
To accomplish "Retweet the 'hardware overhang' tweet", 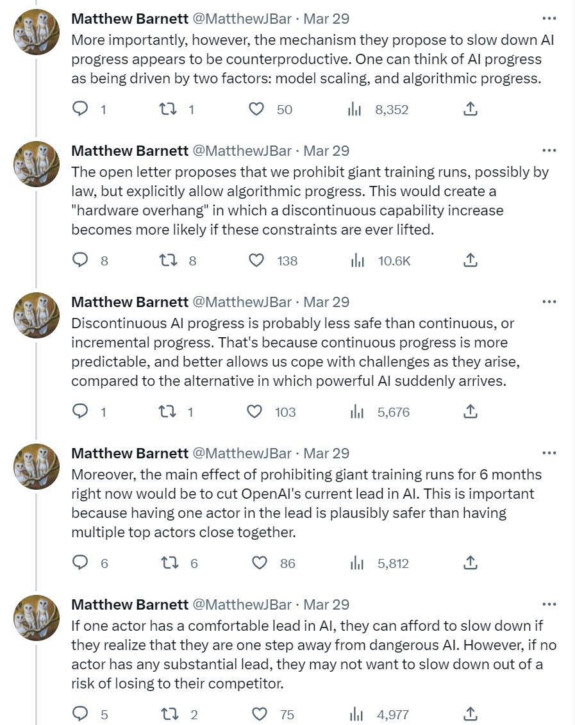I will 168,260.
